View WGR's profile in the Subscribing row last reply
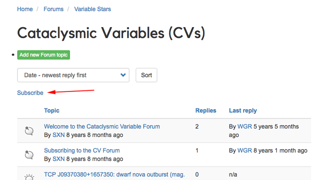This screenshot has height=180, width=322. coord(245,151)
